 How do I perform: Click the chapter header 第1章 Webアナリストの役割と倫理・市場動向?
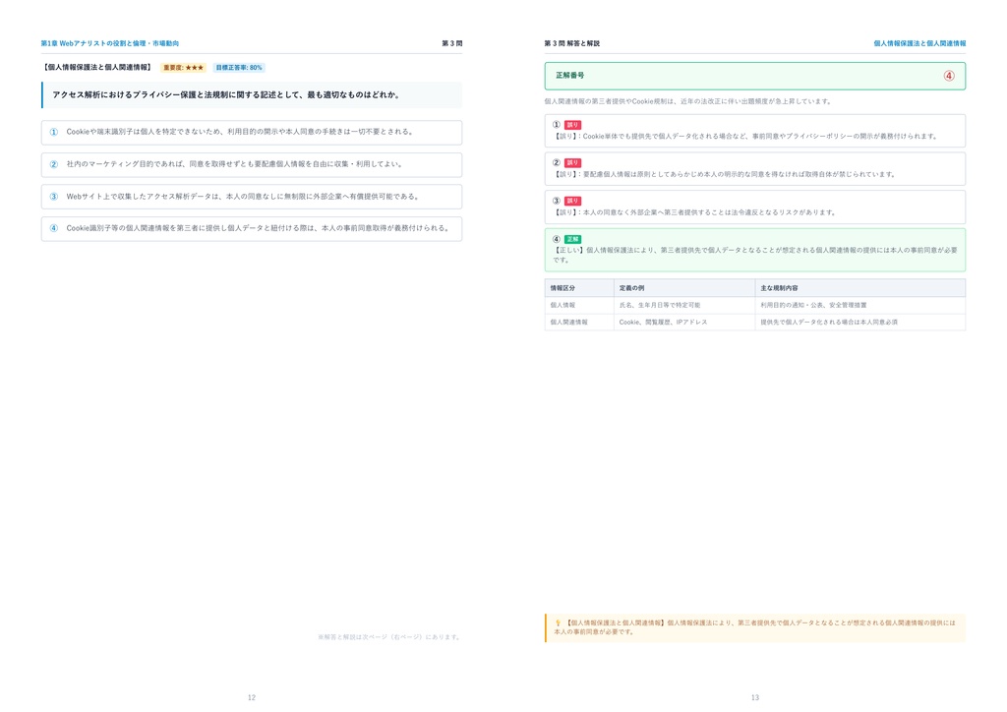point(110,43)
